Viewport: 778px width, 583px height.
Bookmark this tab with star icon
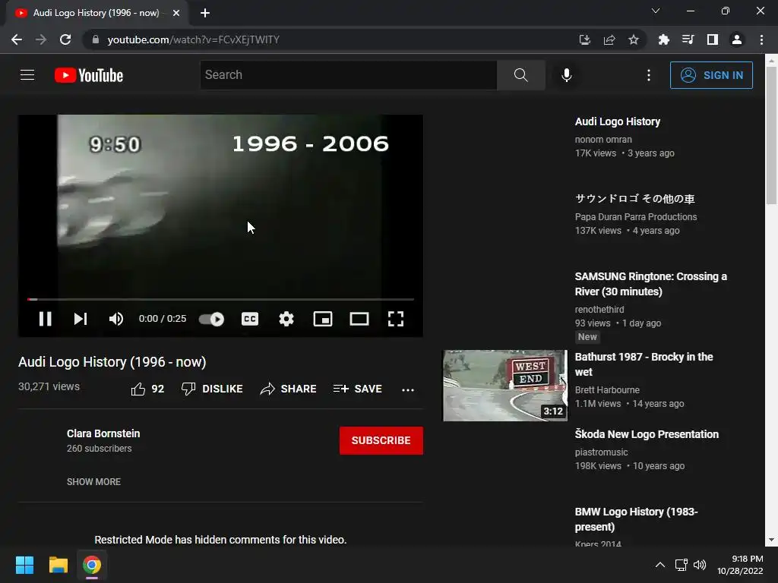(x=634, y=39)
